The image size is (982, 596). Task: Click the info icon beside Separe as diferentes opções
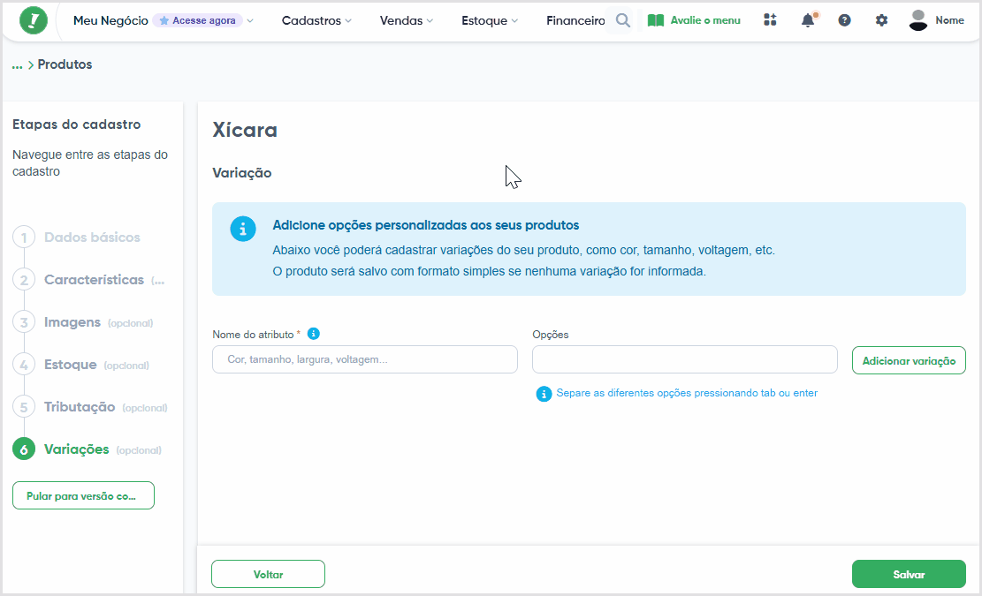pos(544,394)
